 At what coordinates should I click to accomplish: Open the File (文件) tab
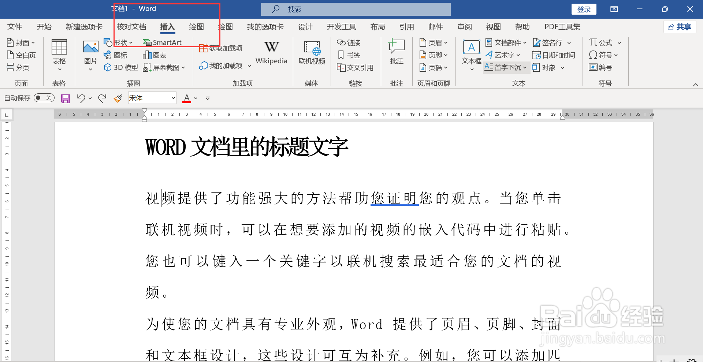[x=15, y=27]
